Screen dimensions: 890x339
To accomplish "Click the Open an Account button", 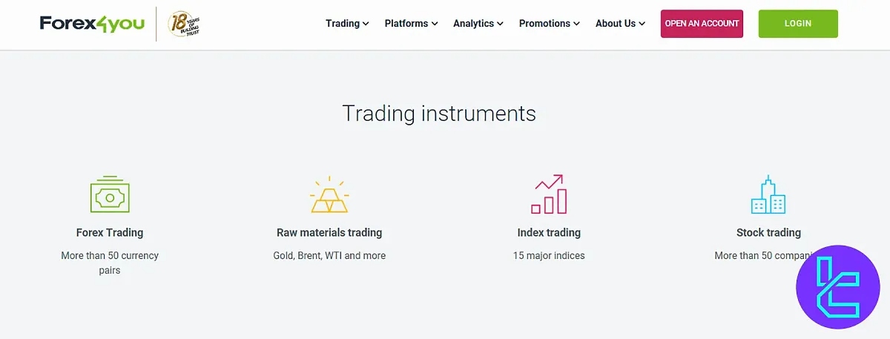I will pos(702,24).
